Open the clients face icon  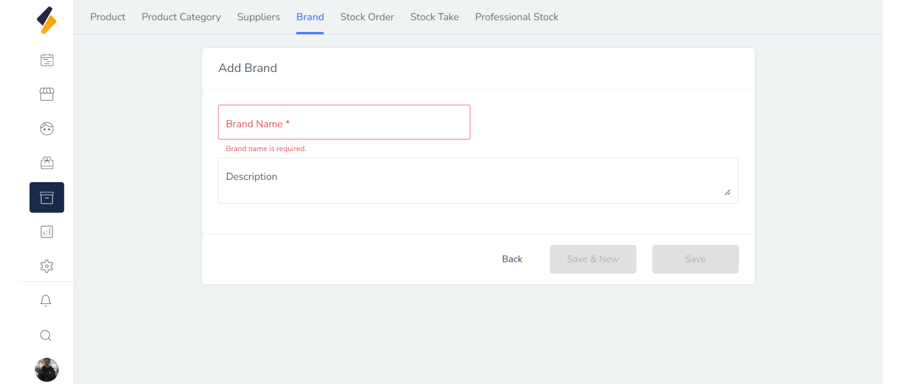(47, 128)
